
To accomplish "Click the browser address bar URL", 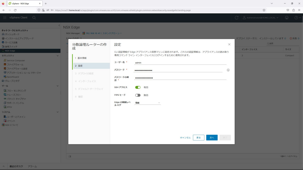I will (x=122, y=10).
